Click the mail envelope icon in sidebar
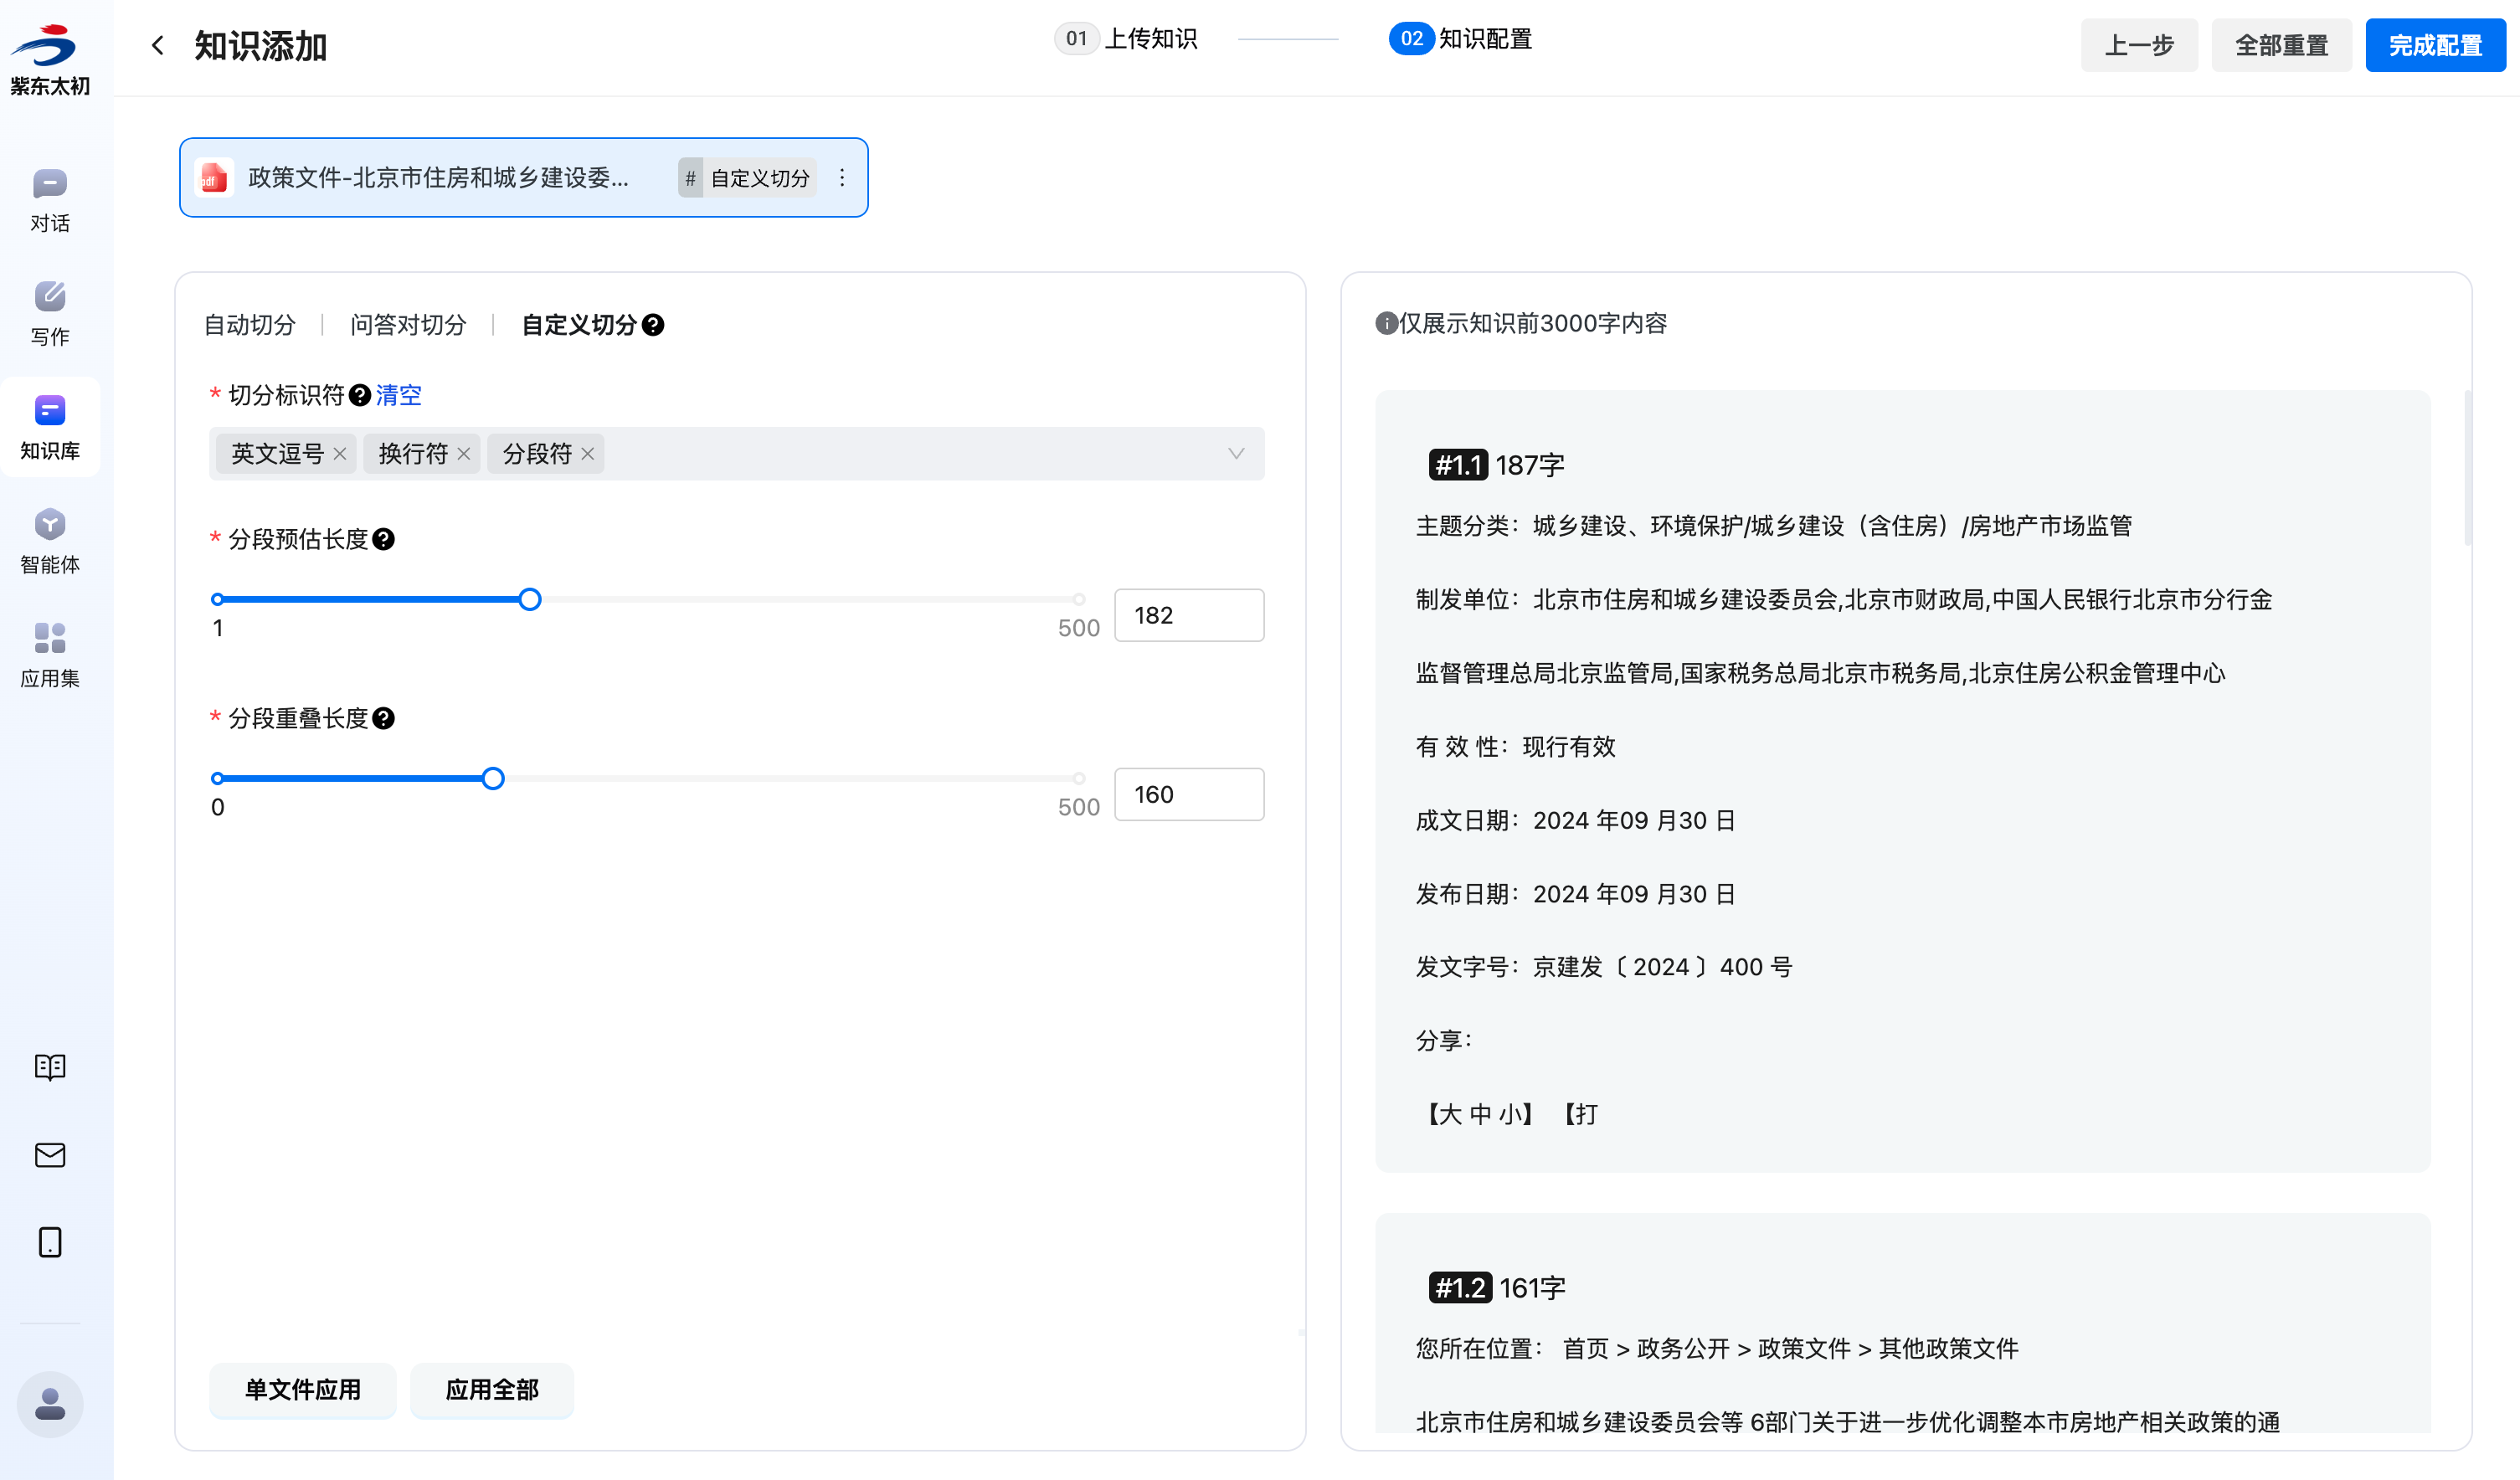Viewport: 2520px width, 1480px height. pyautogui.click(x=50, y=1155)
